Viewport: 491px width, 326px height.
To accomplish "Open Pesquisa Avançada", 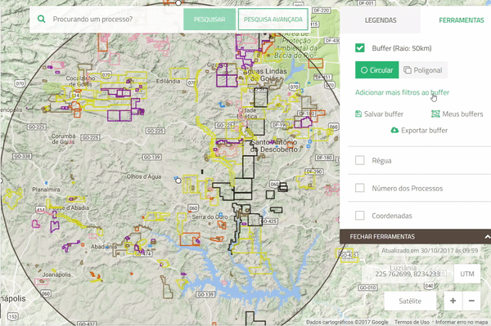I will click(x=273, y=20).
